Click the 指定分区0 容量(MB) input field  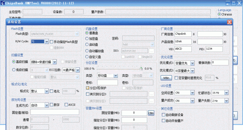[134, 120]
